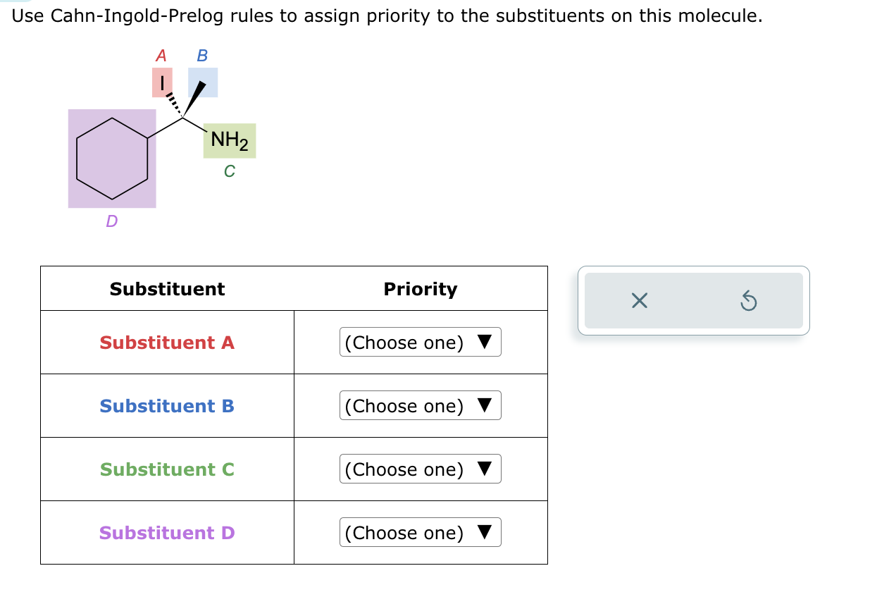Click the undo reset icon
Viewport: 889px width, 616px height.
coord(749,300)
